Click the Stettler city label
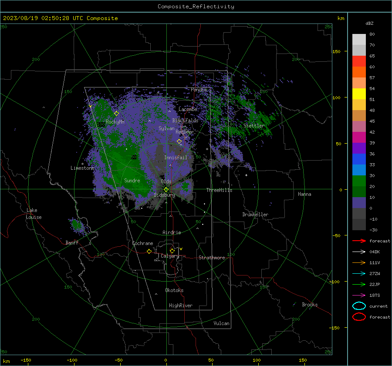Screen dimensions: 392x366 (254, 126)
